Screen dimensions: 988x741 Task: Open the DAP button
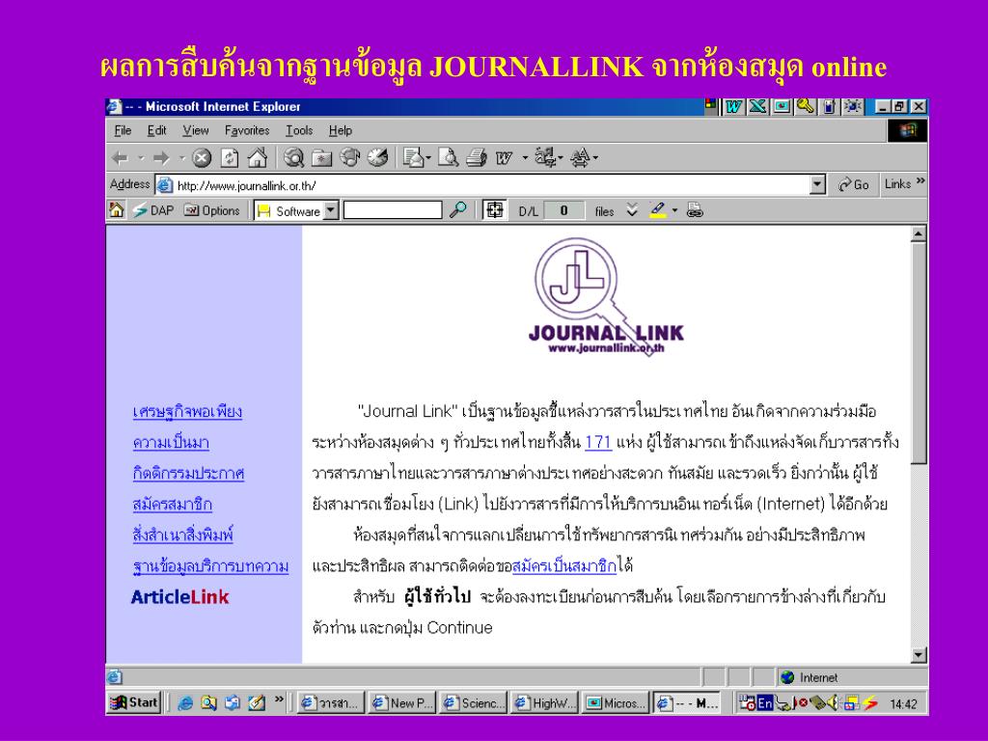click(153, 210)
